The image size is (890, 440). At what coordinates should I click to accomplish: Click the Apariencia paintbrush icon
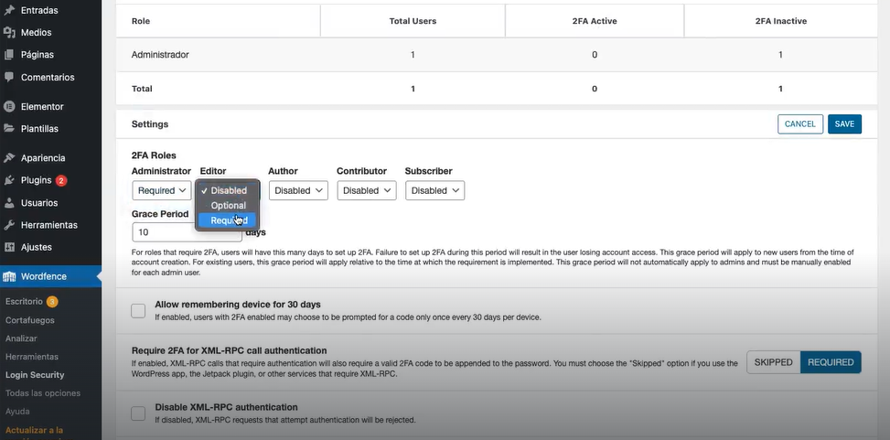coord(9,158)
